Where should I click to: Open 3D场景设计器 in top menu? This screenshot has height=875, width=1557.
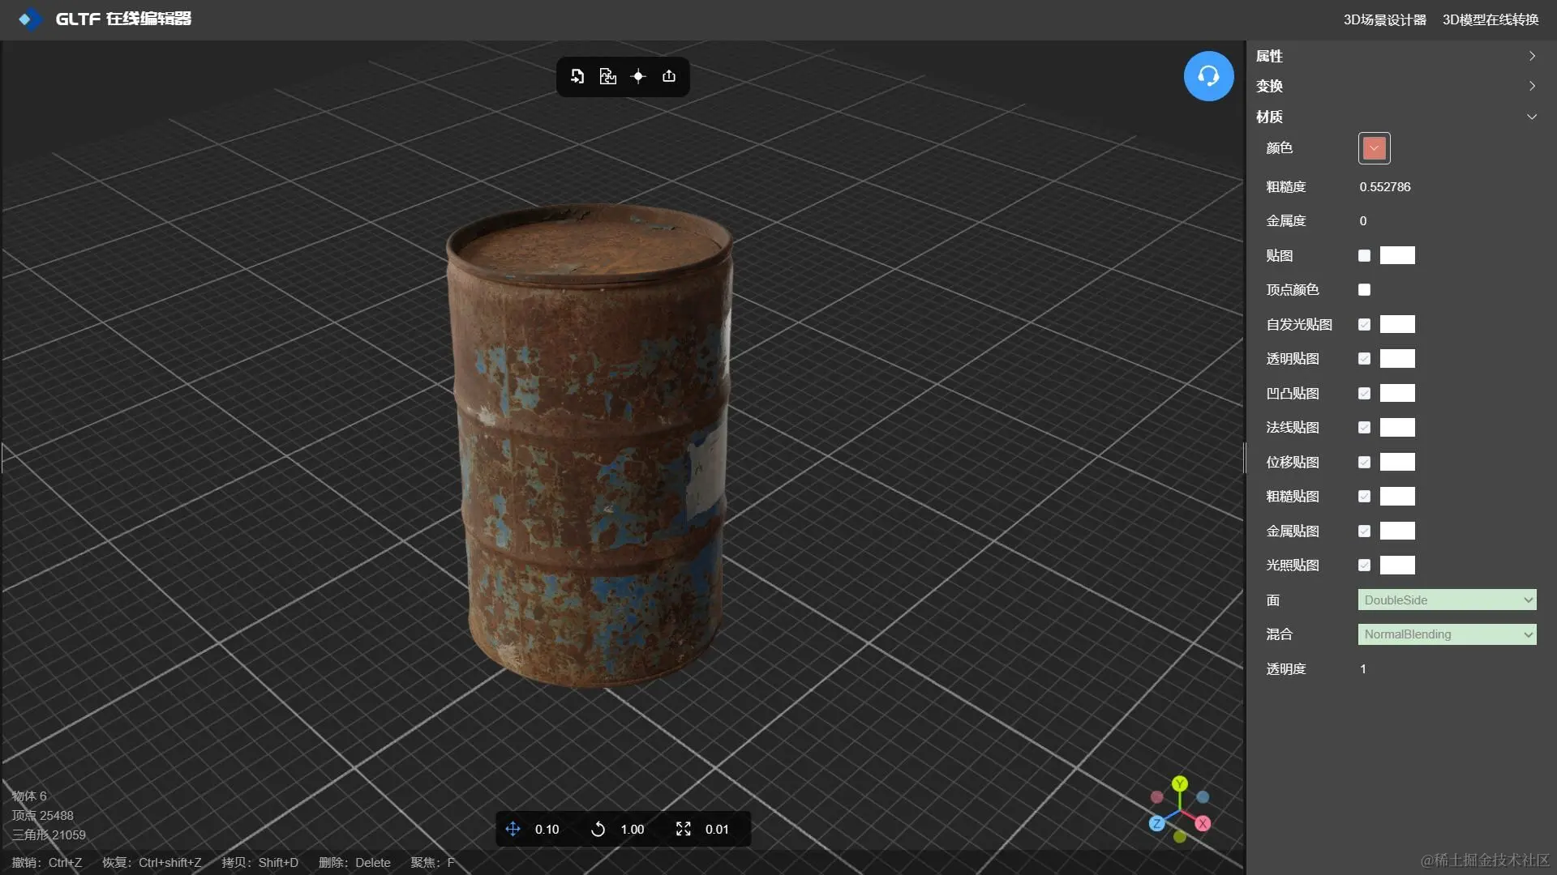(1384, 19)
